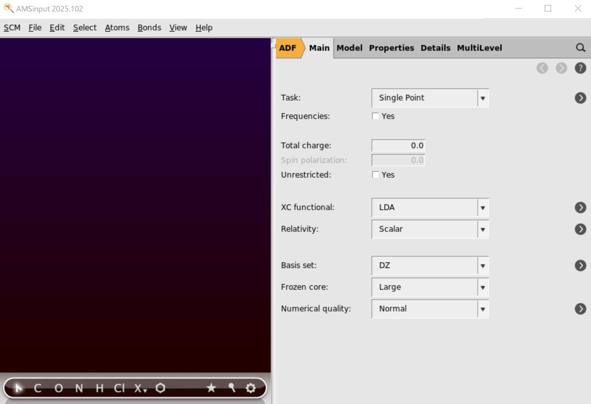Go to previous panel with back arrow
The width and height of the screenshot is (591, 404).
(542, 68)
